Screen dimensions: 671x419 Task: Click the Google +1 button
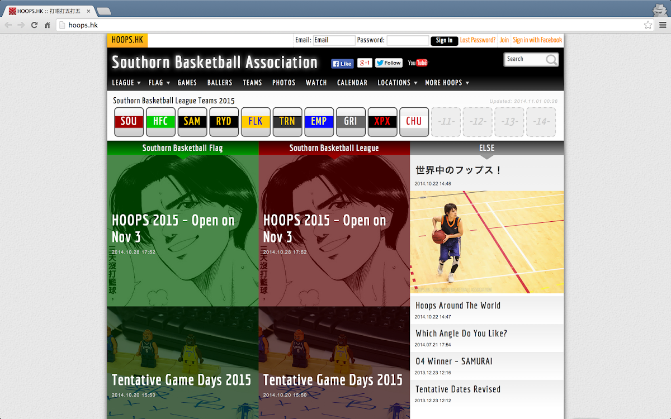tap(365, 63)
